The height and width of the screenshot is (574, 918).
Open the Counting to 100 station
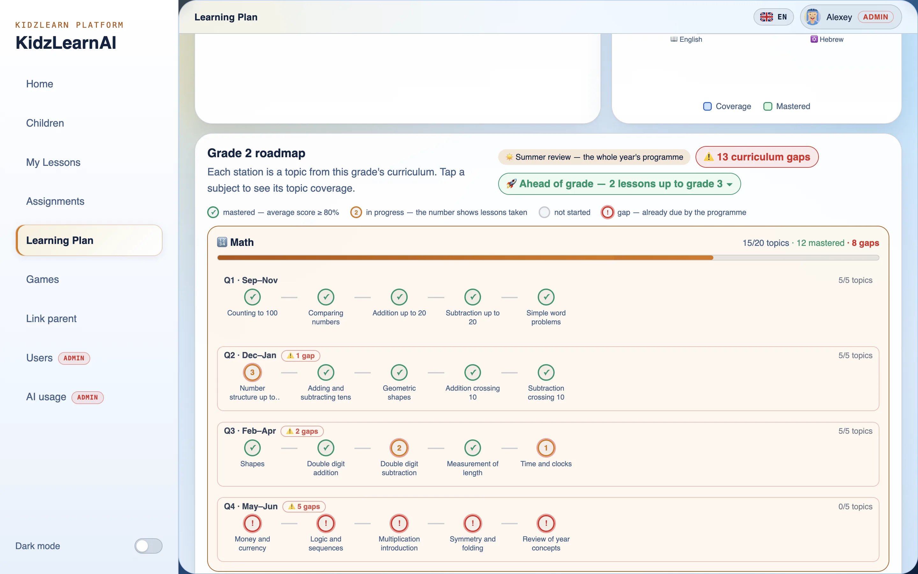[252, 297]
